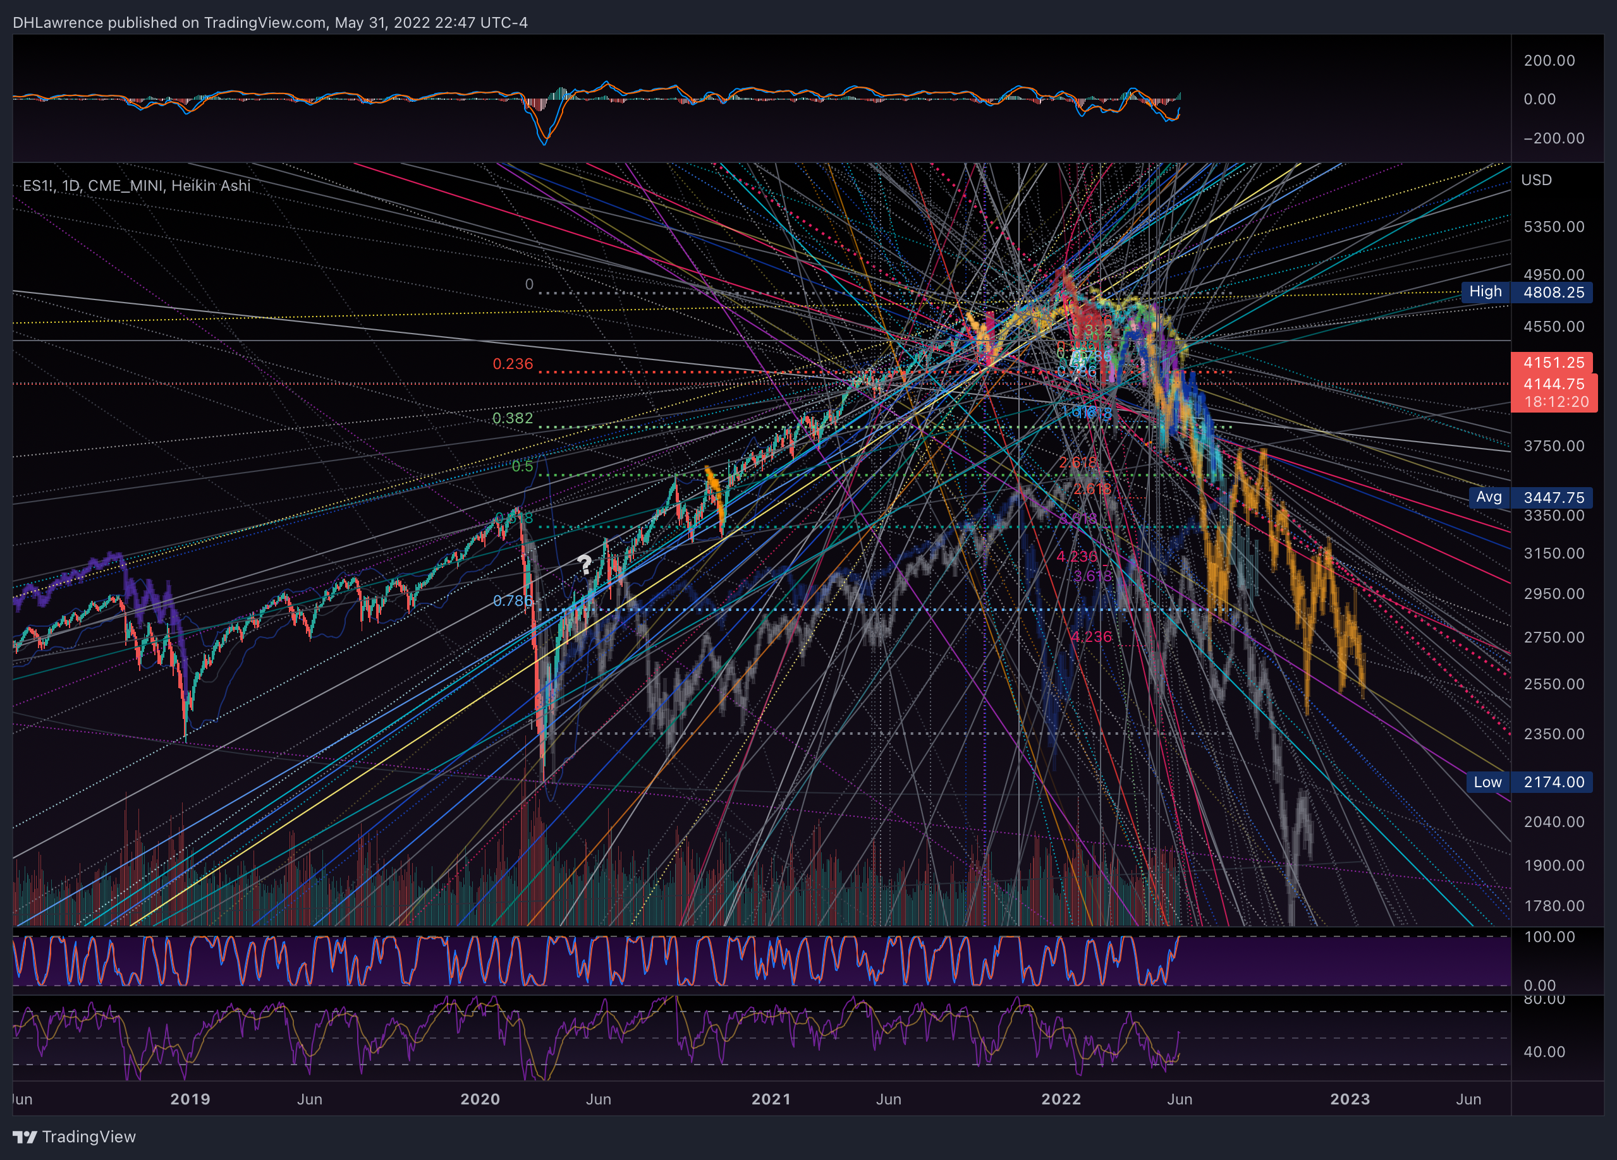Click the grey 0 Fibonacci level label
Viewport: 1617px width, 1160px height.
pyautogui.click(x=529, y=284)
